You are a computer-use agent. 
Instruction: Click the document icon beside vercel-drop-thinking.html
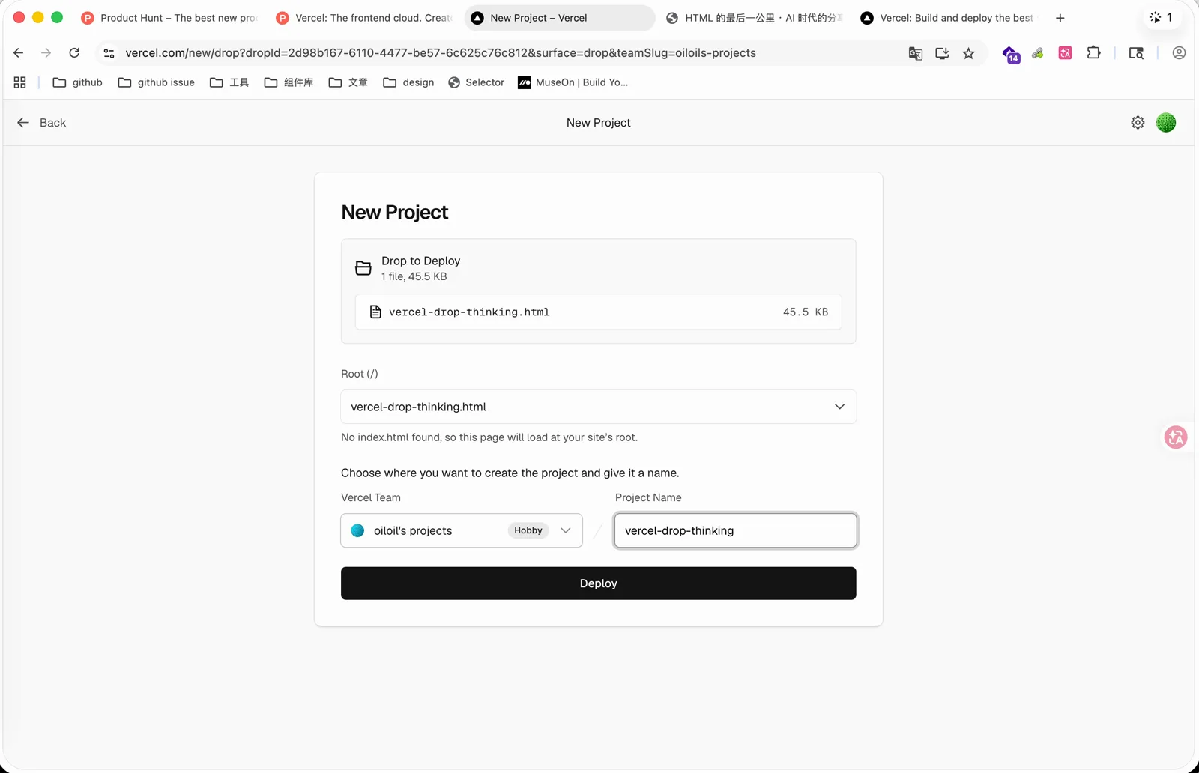tap(375, 312)
